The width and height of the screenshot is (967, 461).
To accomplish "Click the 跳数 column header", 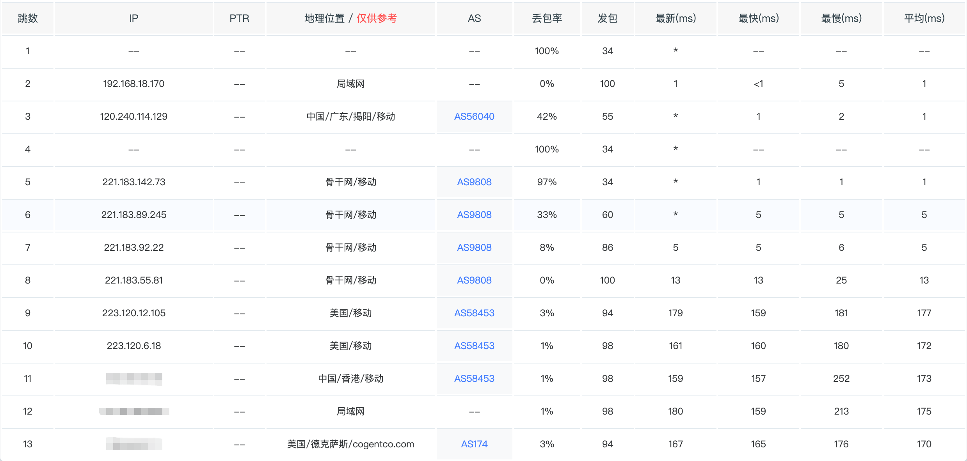I will 28,18.
